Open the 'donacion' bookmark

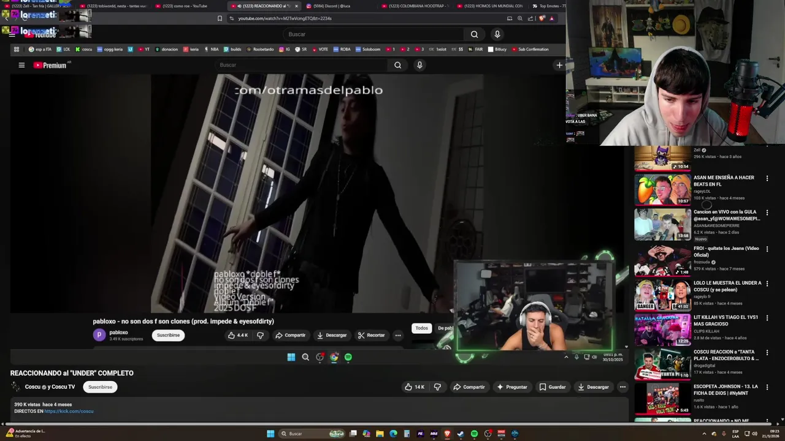click(x=166, y=49)
